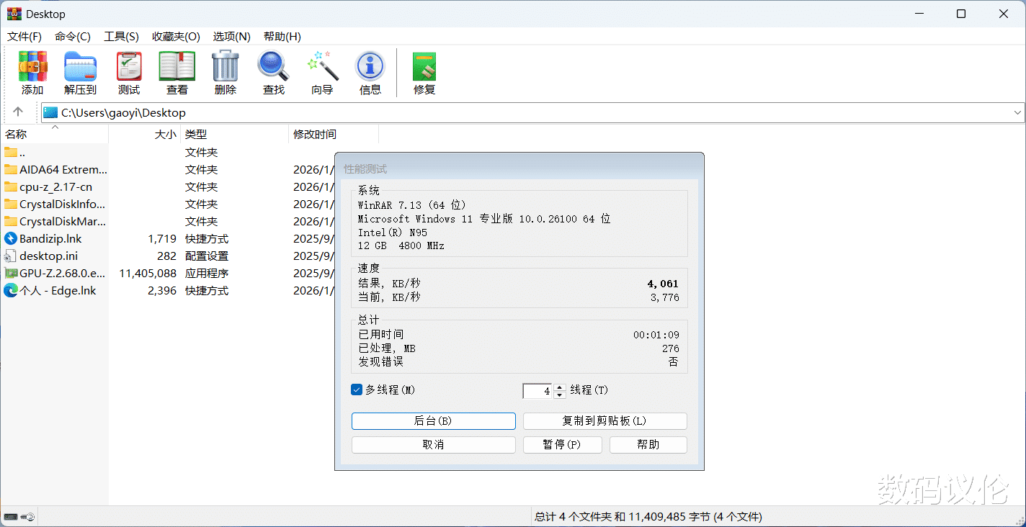Click the 帮助 button in the benchmark dialog
The image size is (1026, 527).
point(648,445)
